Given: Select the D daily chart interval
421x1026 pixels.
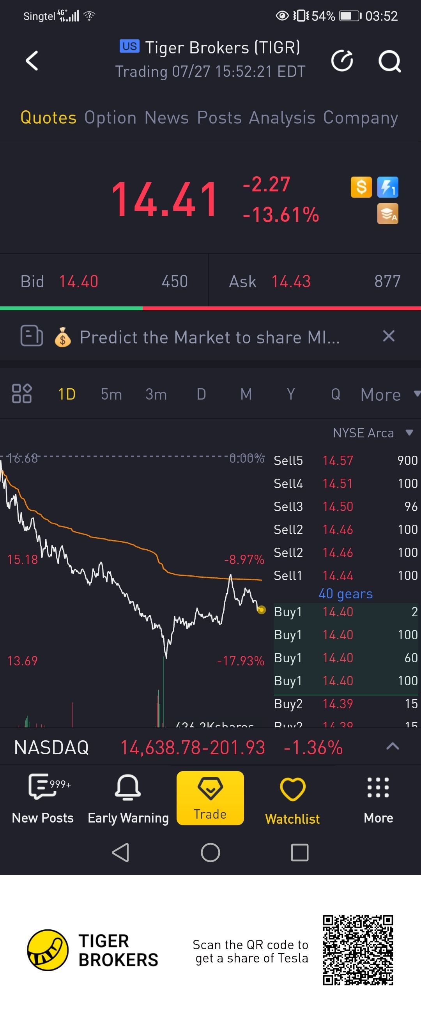Looking at the screenshot, I should [x=202, y=394].
